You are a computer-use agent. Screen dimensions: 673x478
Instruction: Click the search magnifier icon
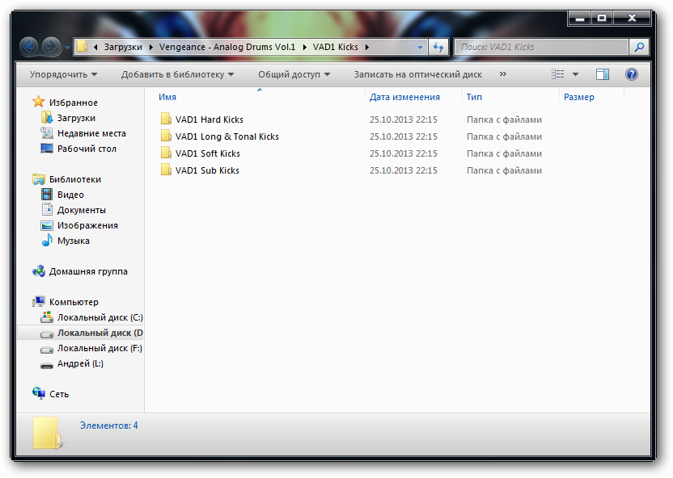tap(639, 47)
